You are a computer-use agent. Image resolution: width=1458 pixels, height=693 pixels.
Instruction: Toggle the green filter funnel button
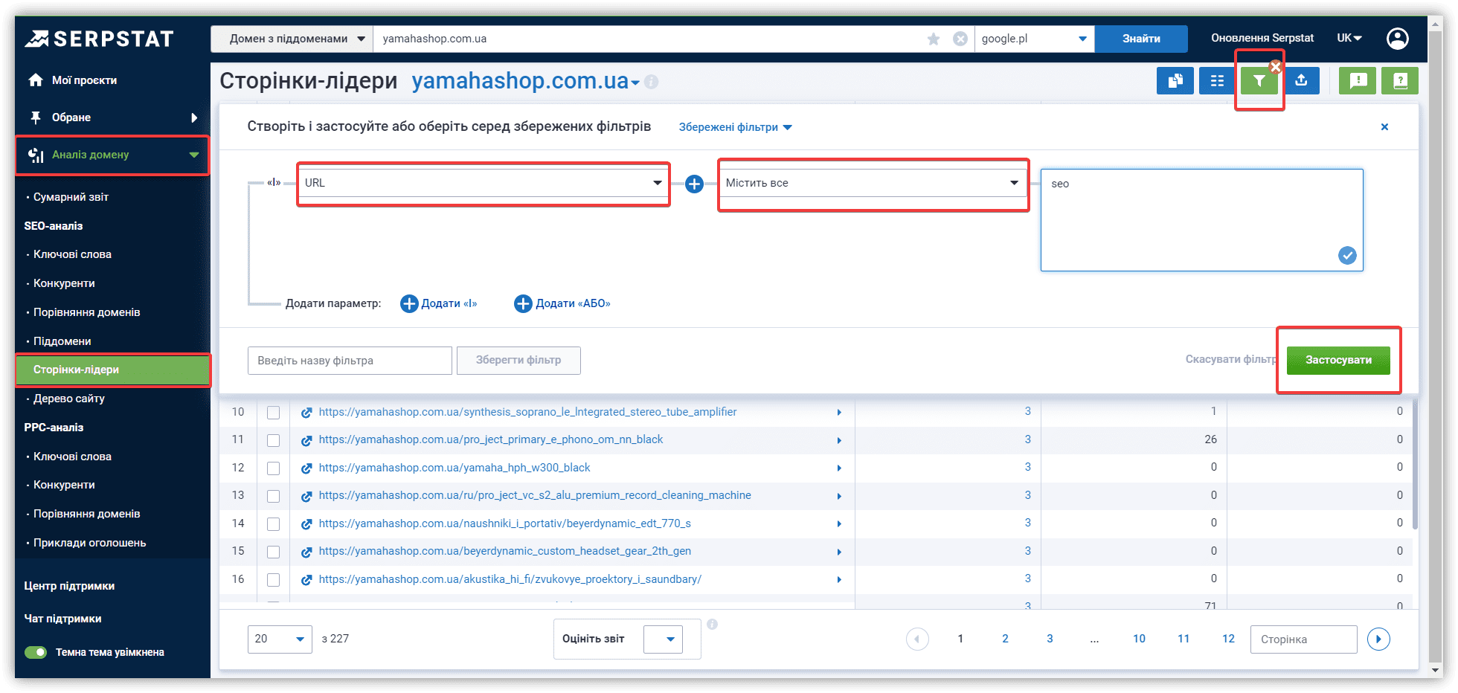[x=1259, y=80]
